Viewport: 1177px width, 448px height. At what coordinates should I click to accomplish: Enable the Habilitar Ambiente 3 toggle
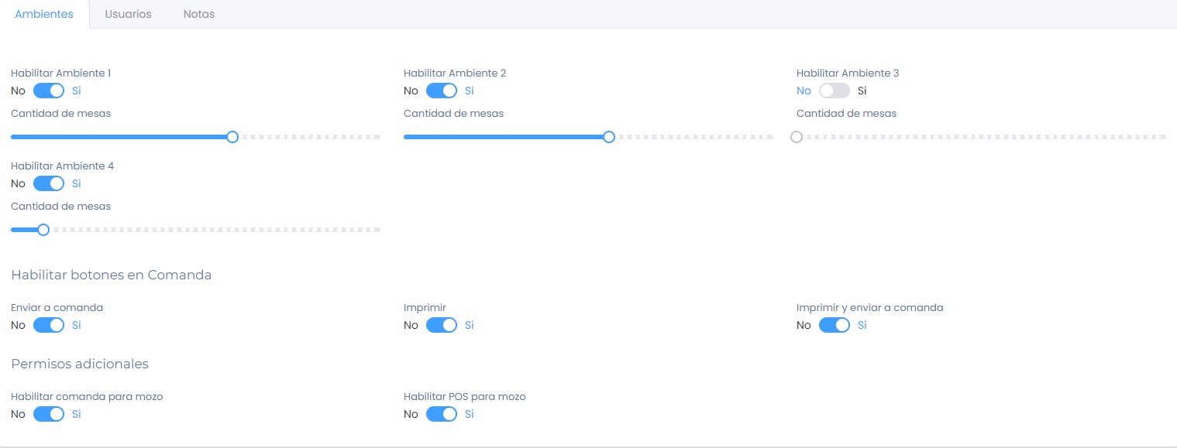click(834, 91)
